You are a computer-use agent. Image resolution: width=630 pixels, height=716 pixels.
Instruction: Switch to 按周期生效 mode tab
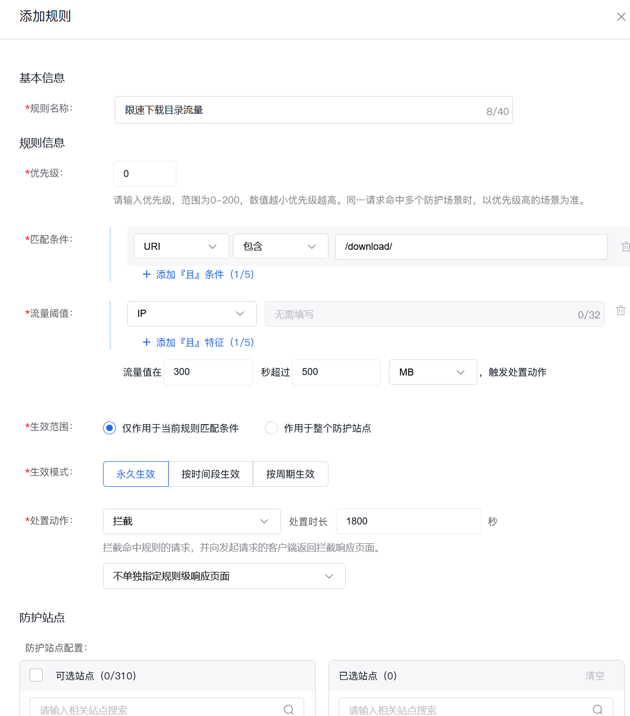coord(291,474)
